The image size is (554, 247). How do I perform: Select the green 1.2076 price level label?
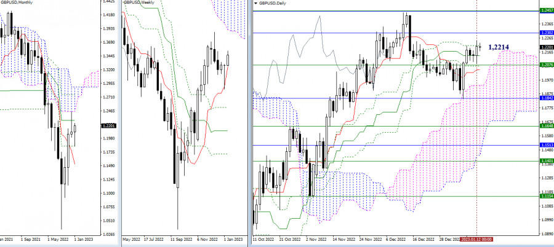point(547,65)
